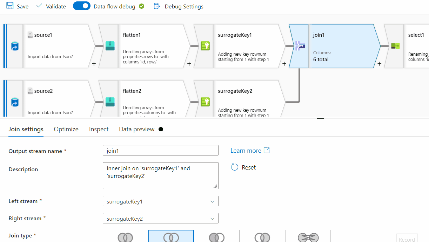Expand the Left stream dropdown
This screenshot has height=242, width=429.
[161, 201]
